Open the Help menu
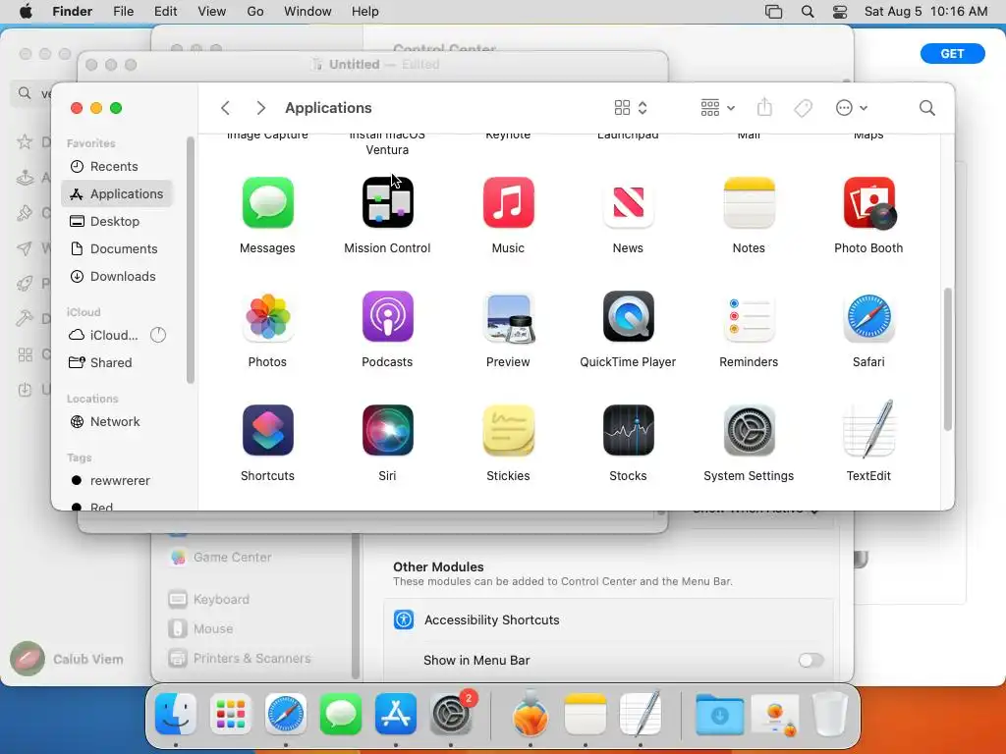The height and width of the screenshot is (754, 1006). click(x=365, y=12)
